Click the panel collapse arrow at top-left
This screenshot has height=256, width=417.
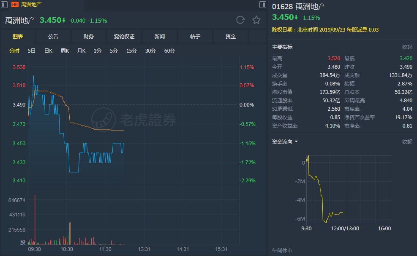tap(4, 5)
